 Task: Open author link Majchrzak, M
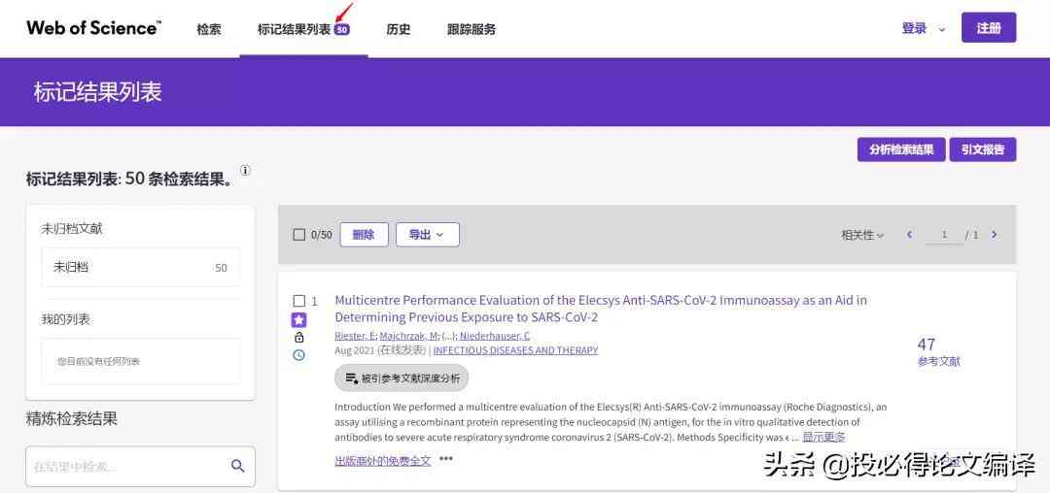[x=408, y=336]
